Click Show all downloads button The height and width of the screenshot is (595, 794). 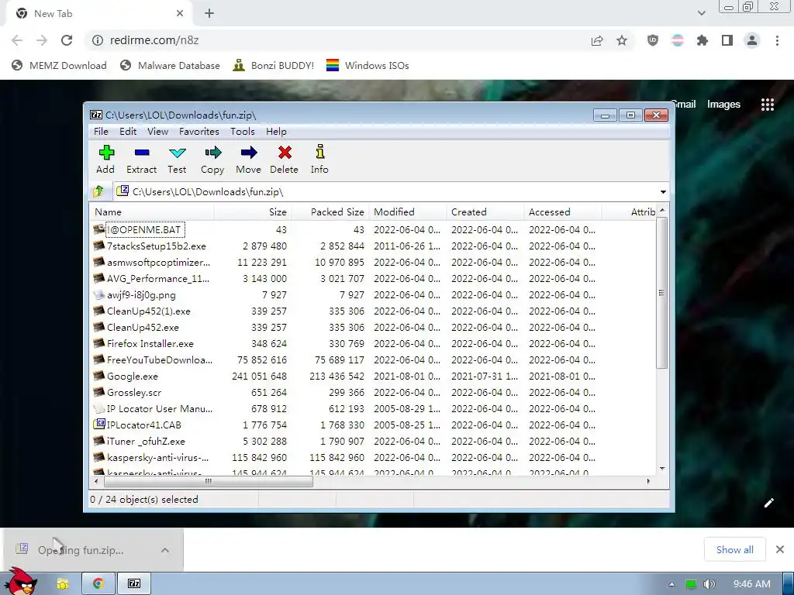click(x=734, y=549)
